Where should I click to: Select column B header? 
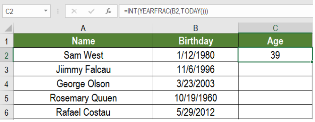pos(196,28)
